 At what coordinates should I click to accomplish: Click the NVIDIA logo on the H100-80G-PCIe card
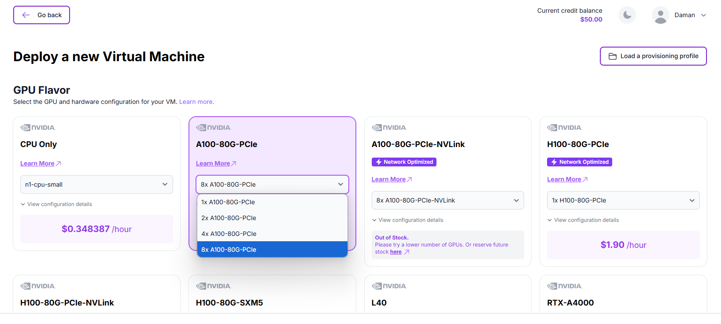coord(565,128)
